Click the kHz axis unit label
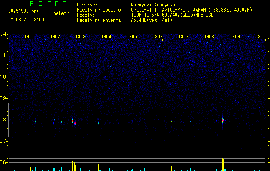270x171 pixels. point(4,35)
